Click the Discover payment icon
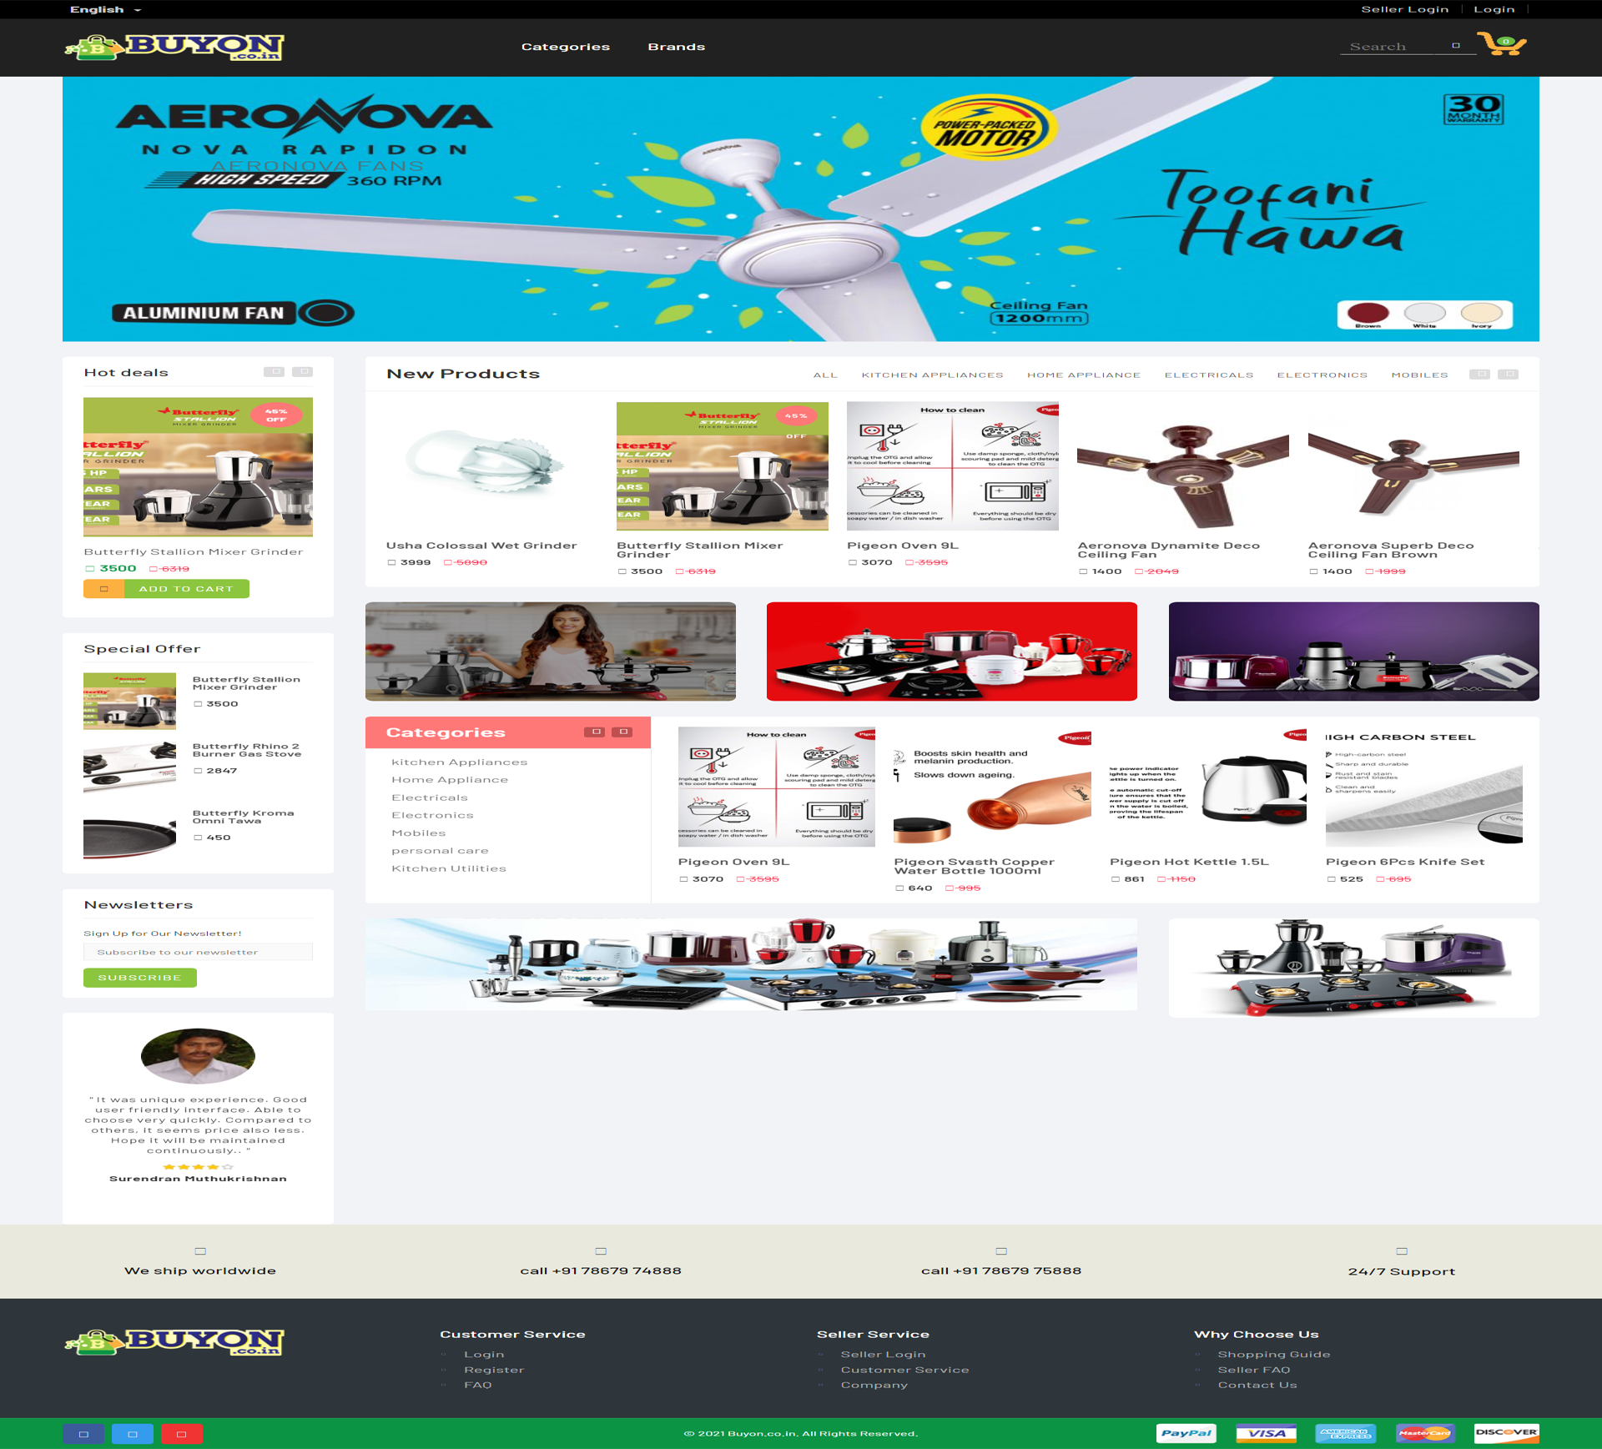Image resolution: width=1602 pixels, height=1449 pixels. click(x=1506, y=1433)
